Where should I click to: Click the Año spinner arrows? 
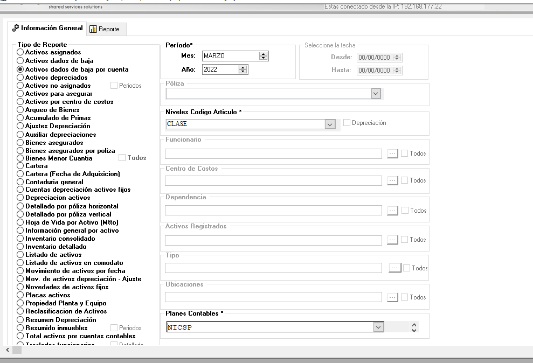(x=243, y=69)
